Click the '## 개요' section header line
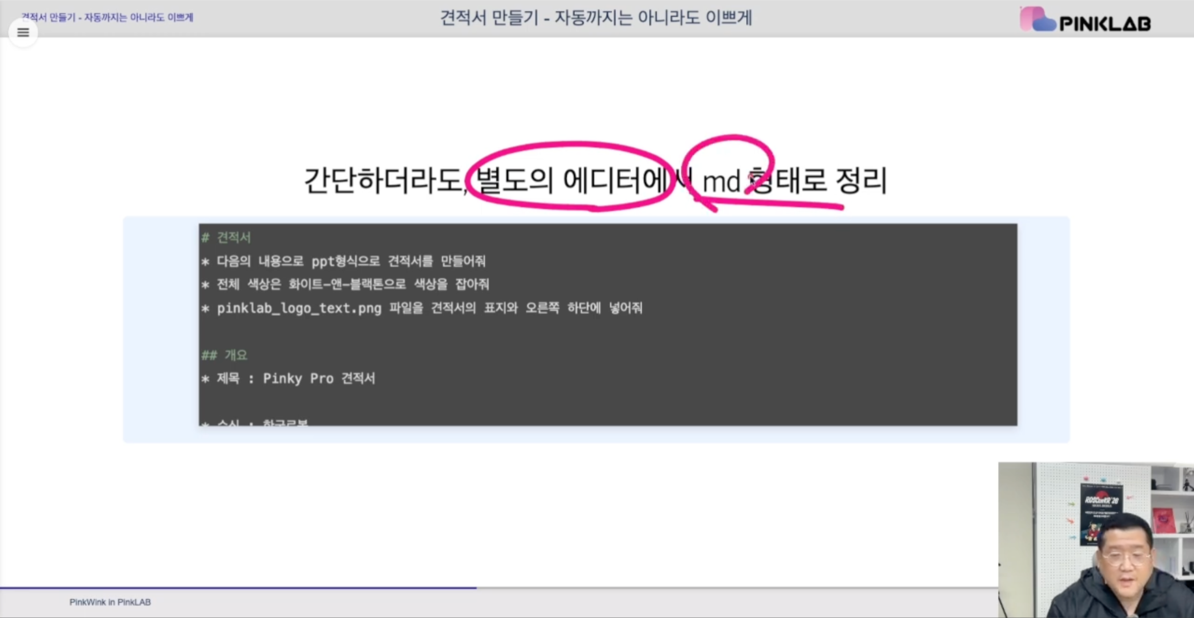Viewport: 1194px width, 618px height. (x=224, y=355)
